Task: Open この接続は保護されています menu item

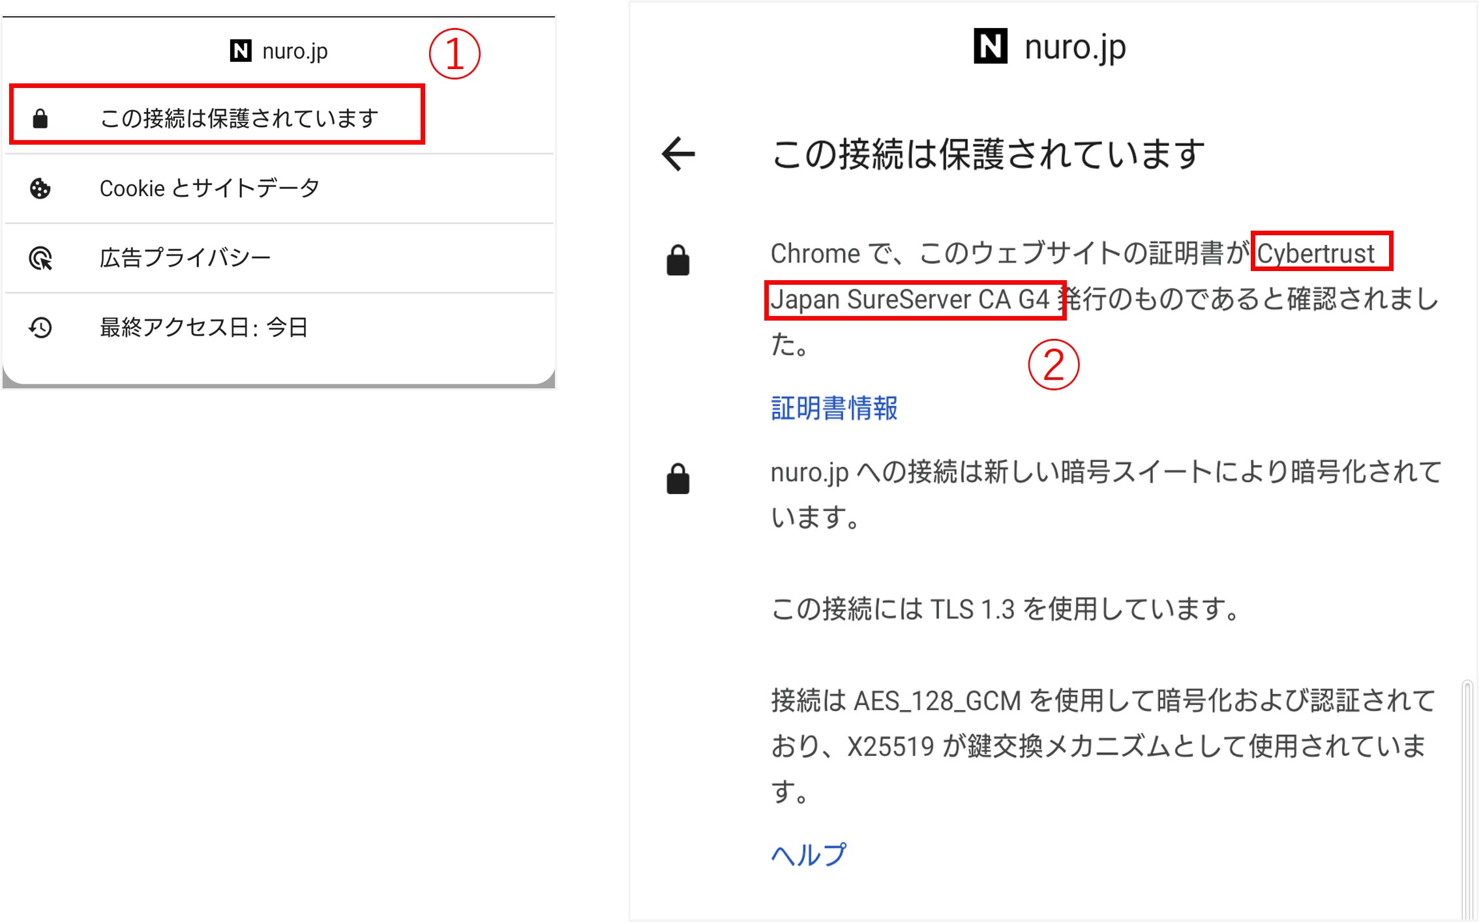Action: (x=239, y=119)
